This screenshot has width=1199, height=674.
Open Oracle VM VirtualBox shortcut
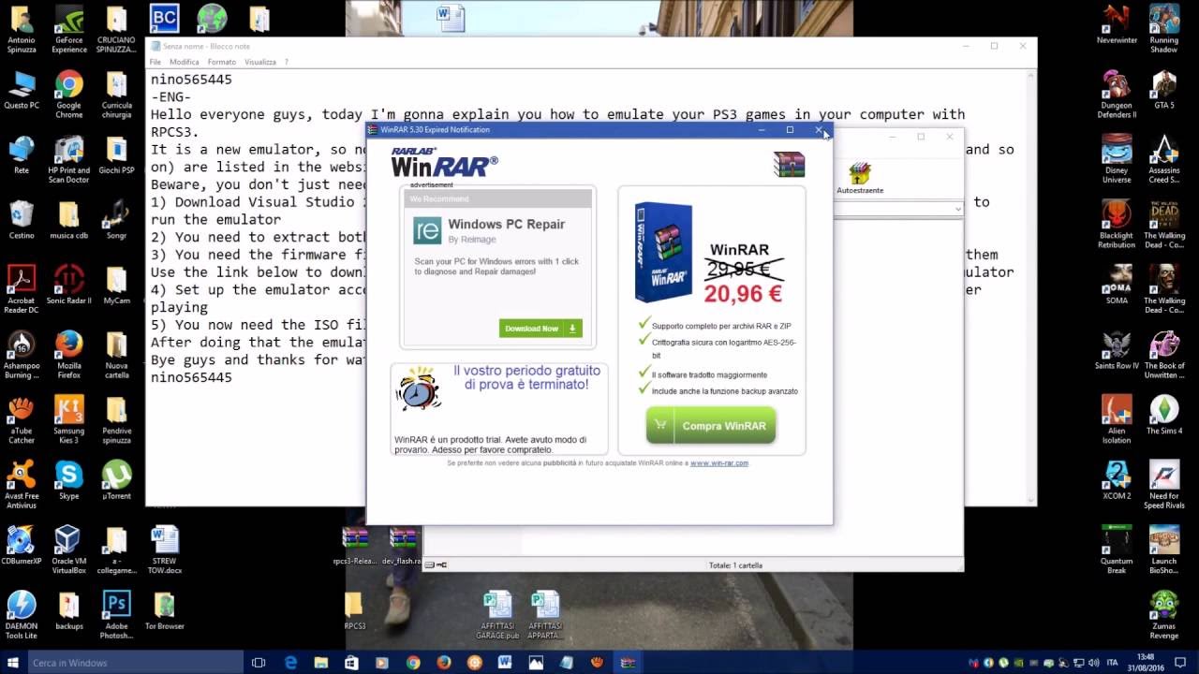click(68, 549)
